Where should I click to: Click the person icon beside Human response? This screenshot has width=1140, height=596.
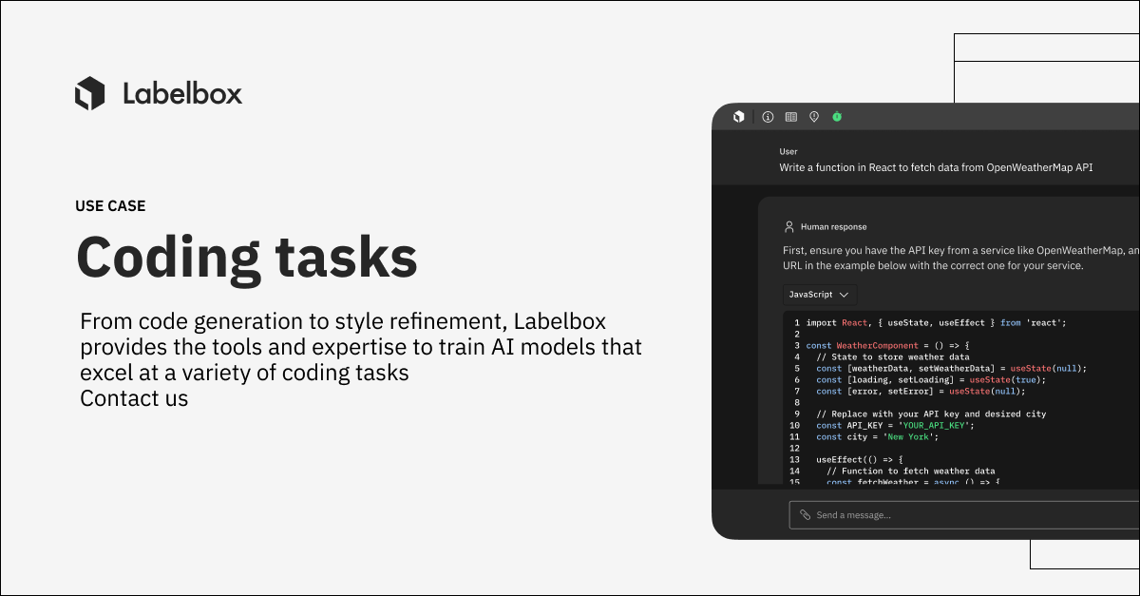coord(788,226)
